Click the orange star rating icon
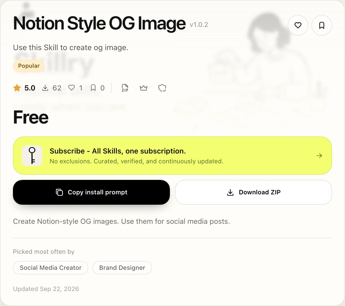 coord(17,88)
